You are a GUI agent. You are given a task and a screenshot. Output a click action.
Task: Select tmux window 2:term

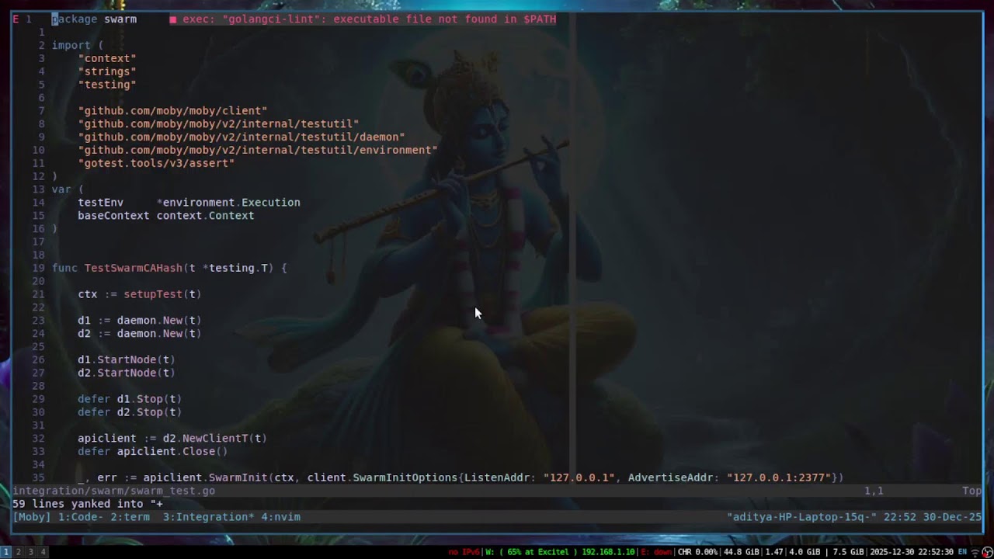(130, 517)
